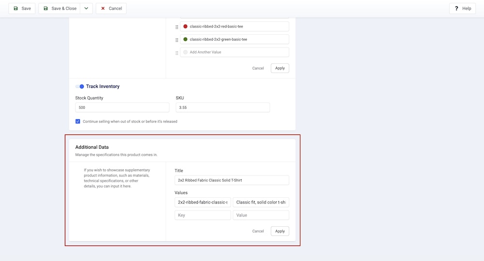Click the grey Add Another Value swatch
The height and width of the screenshot is (261, 484).
(x=185, y=52)
